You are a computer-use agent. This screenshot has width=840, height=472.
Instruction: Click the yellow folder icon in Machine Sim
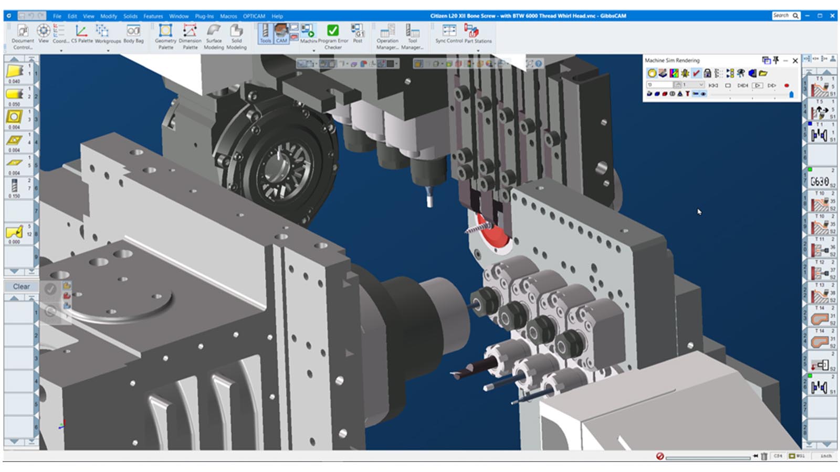point(763,73)
